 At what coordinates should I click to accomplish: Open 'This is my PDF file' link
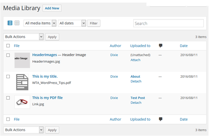point(48,98)
